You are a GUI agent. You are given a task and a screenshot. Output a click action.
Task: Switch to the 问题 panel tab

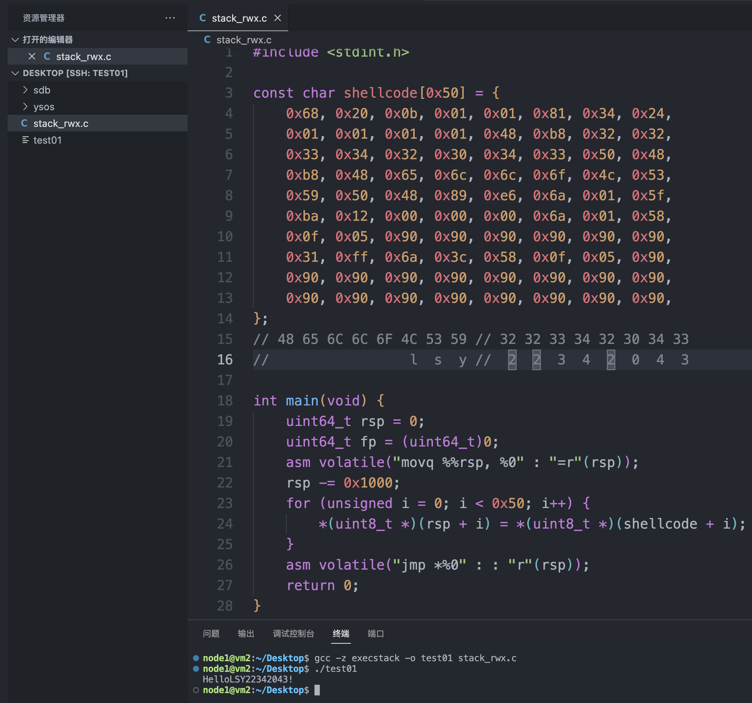[x=211, y=633]
